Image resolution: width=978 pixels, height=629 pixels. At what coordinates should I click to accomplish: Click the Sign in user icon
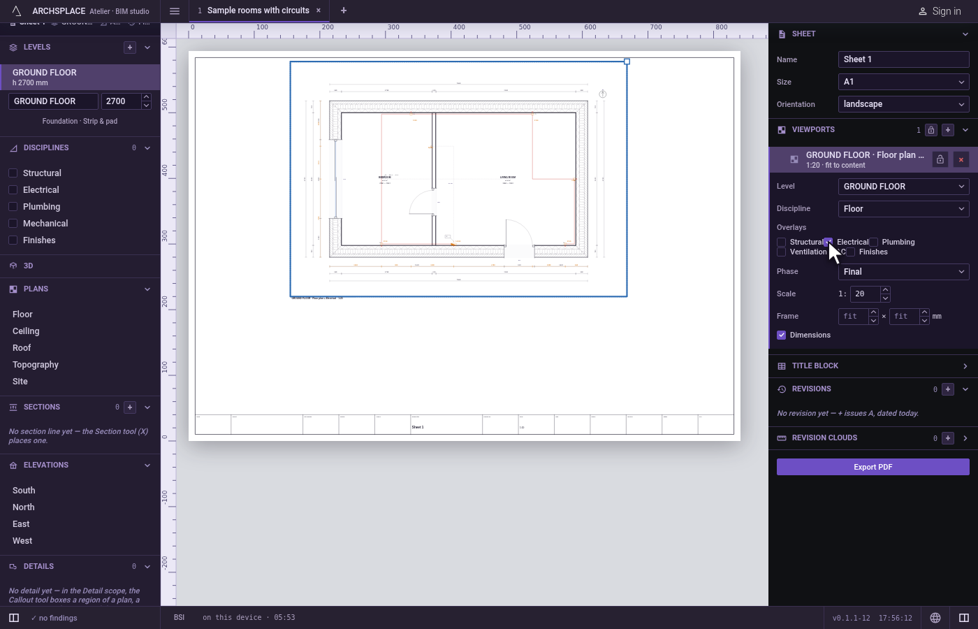[922, 11]
